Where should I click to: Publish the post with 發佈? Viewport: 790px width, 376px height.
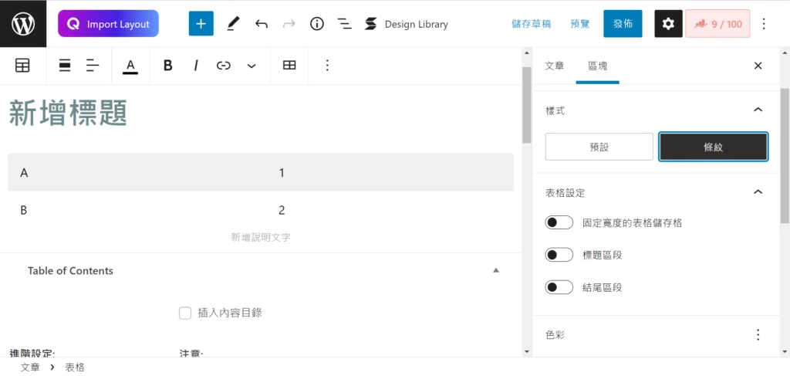pyautogui.click(x=623, y=24)
